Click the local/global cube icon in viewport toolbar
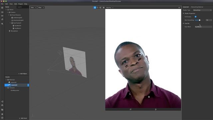Screen dimensions: 213x120 coord(104,8)
